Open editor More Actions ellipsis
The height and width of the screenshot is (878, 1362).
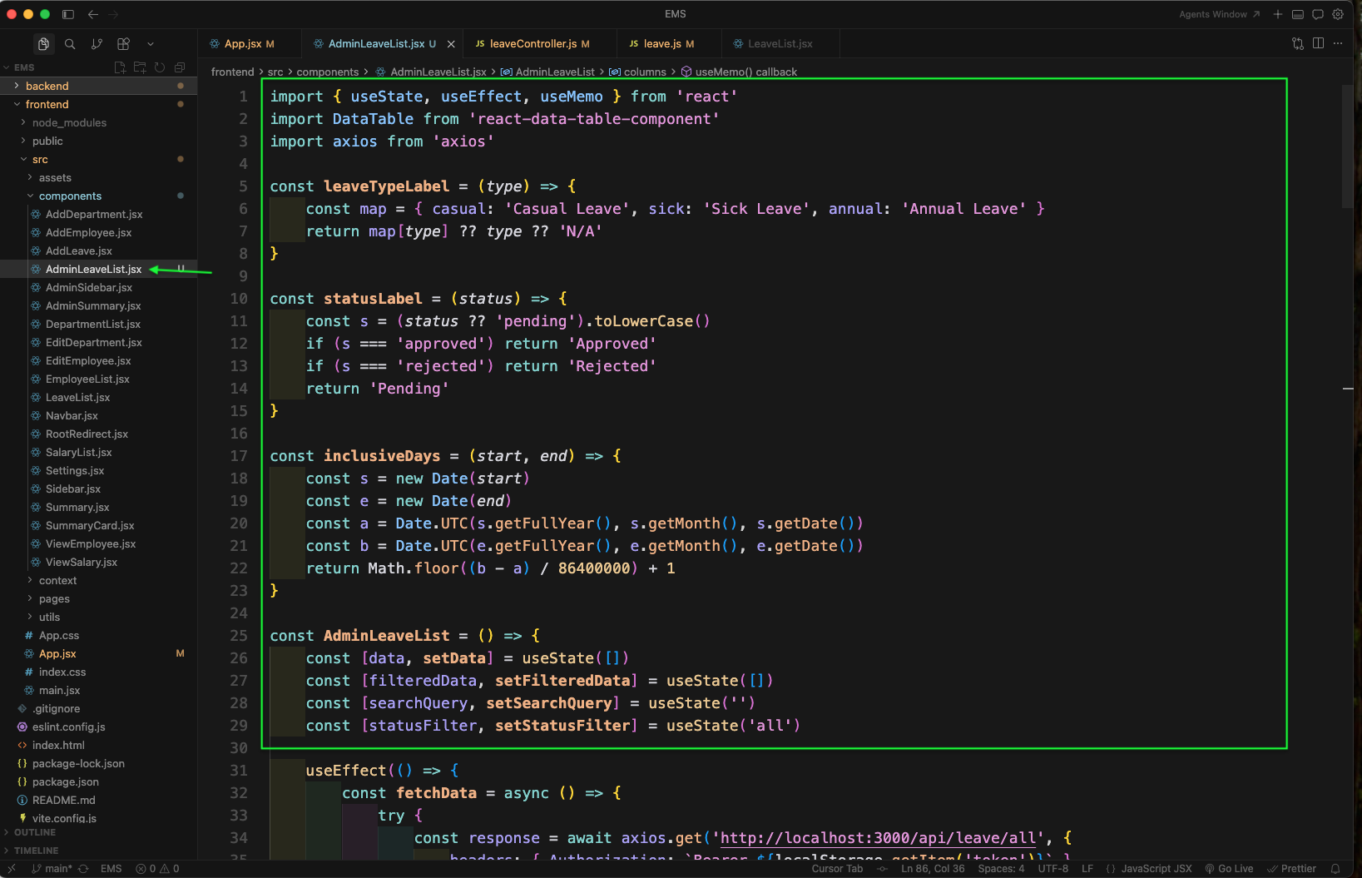(1338, 43)
